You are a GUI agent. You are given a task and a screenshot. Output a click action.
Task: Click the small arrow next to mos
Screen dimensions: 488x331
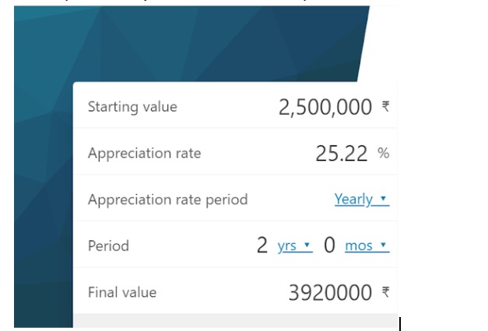click(x=383, y=245)
